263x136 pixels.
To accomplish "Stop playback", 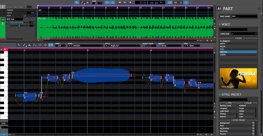I will click(x=120, y=3).
